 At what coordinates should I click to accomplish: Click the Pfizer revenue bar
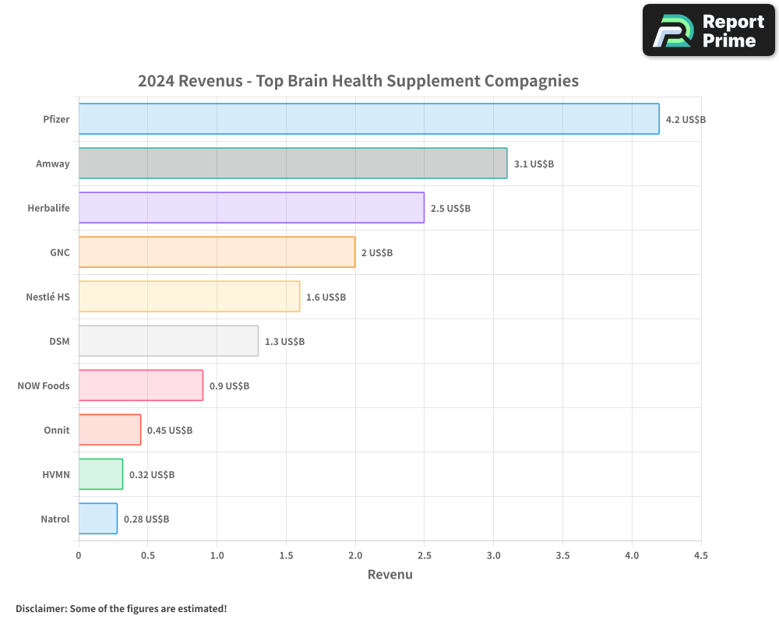tap(368, 119)
